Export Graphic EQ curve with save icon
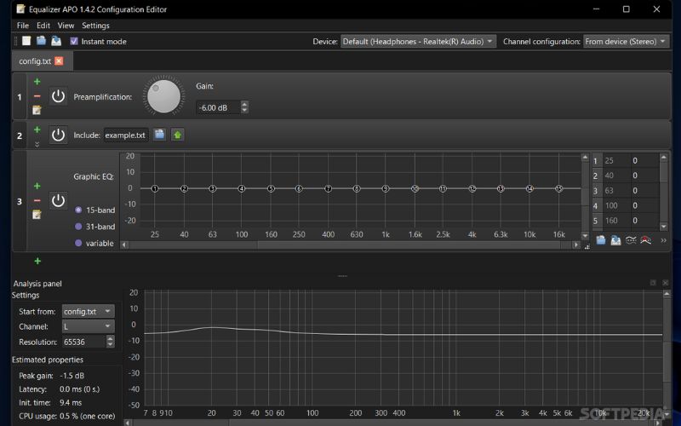The image size is (681, 426). tap(615, 240)
